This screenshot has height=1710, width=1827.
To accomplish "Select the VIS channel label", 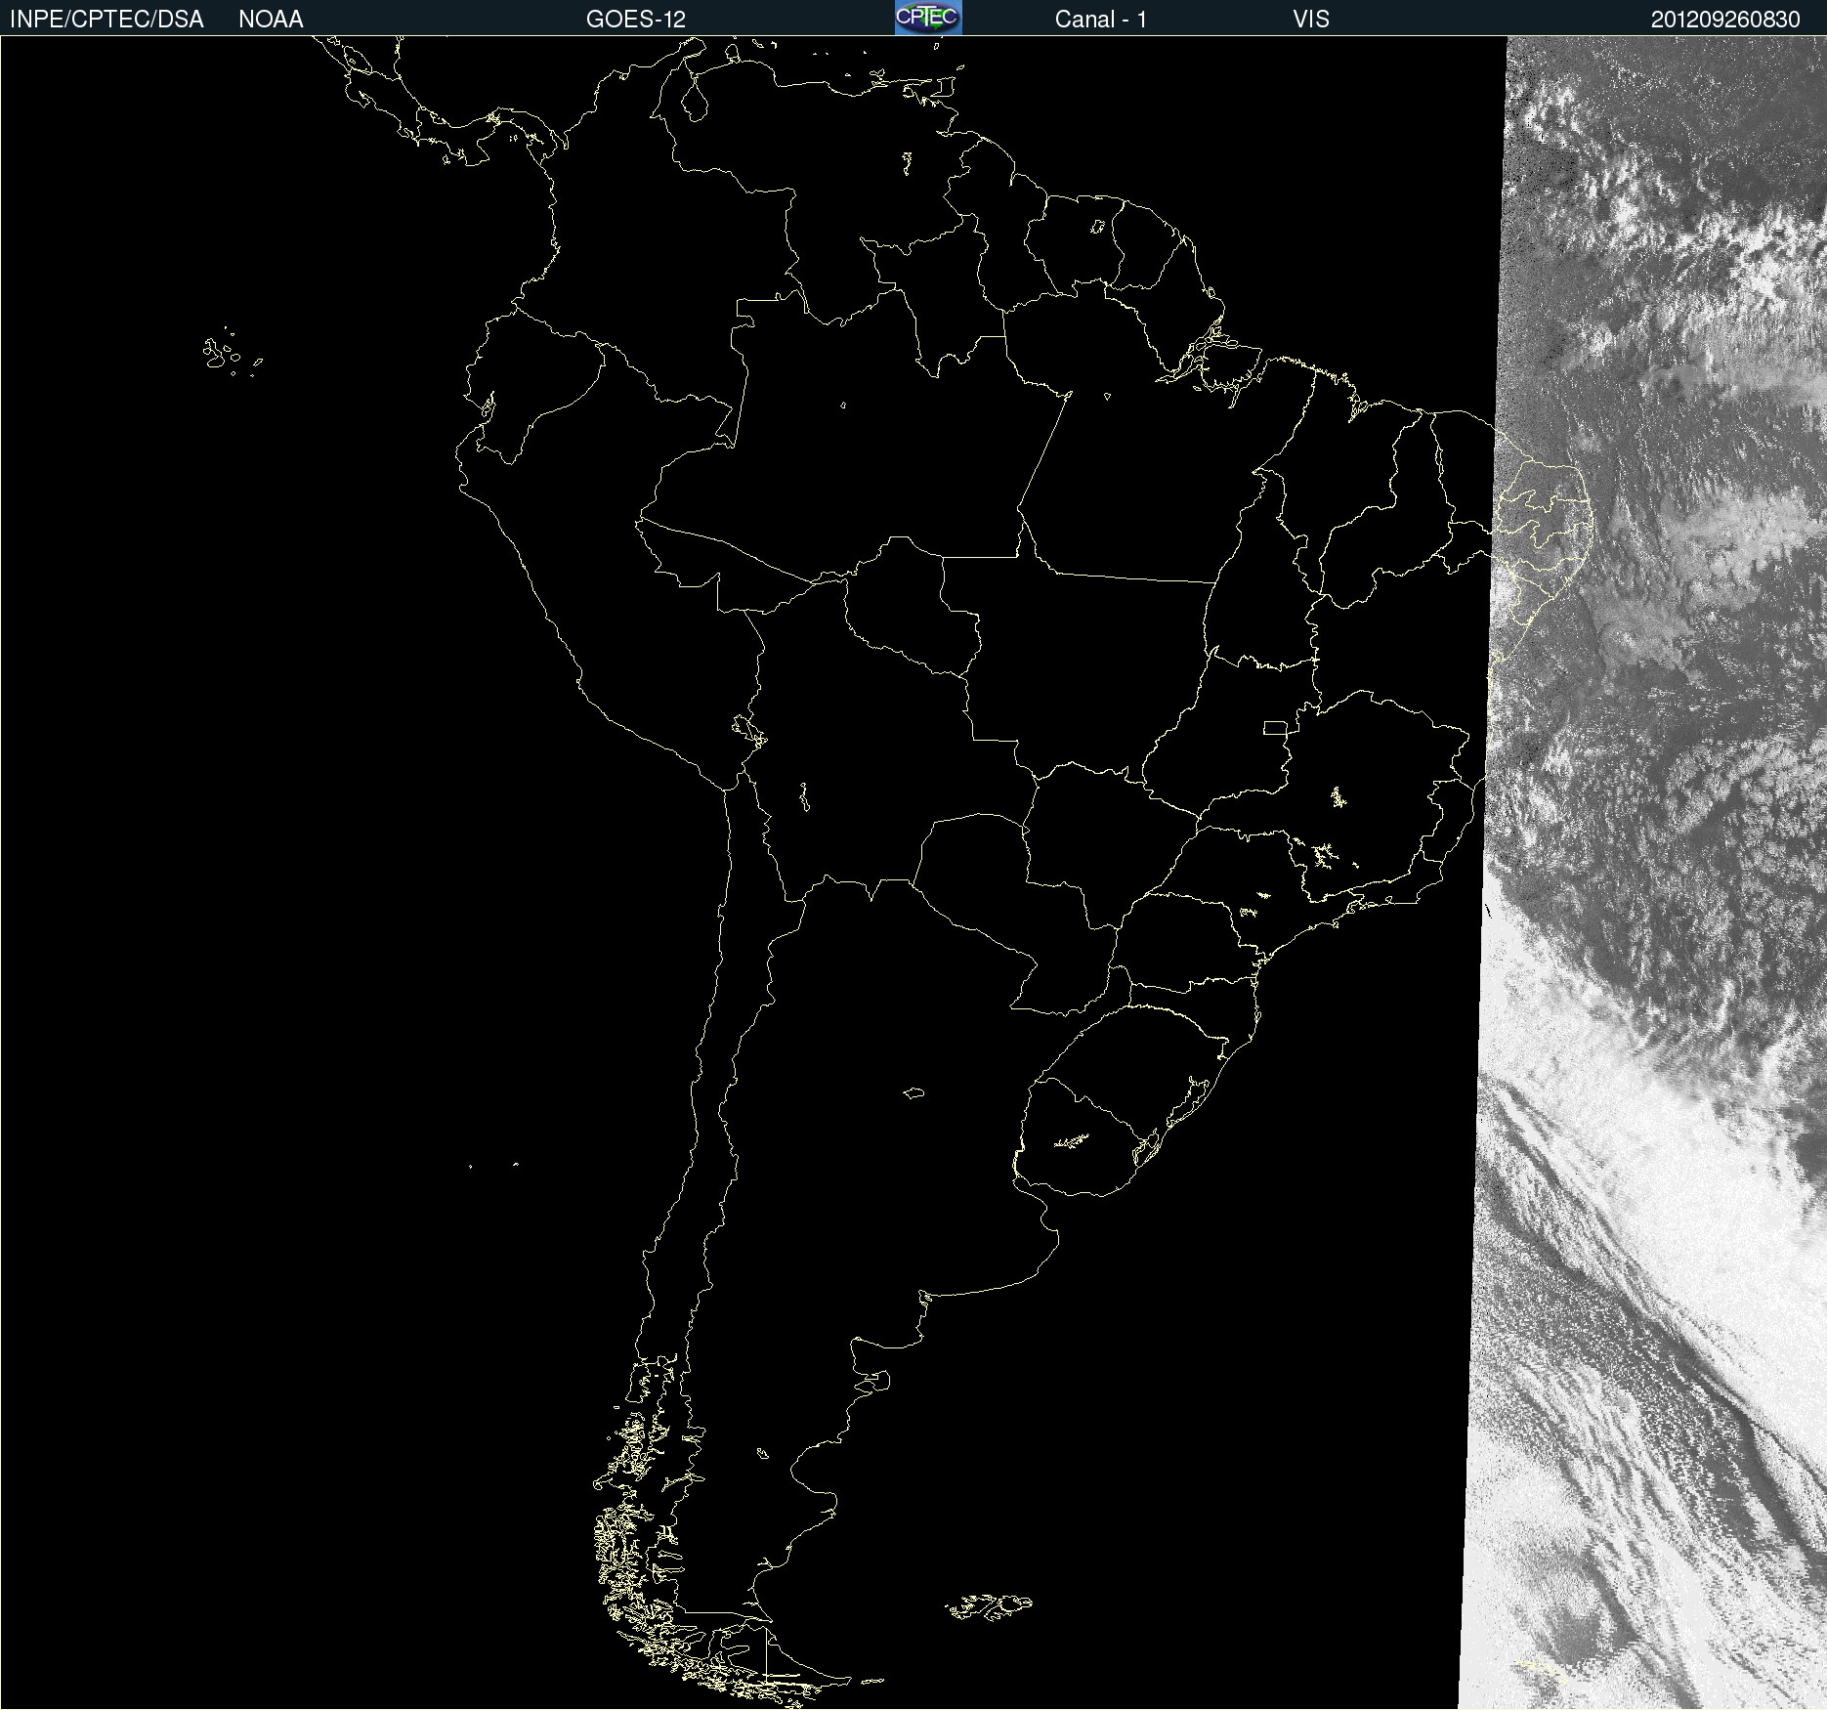I will point(1311,20).
